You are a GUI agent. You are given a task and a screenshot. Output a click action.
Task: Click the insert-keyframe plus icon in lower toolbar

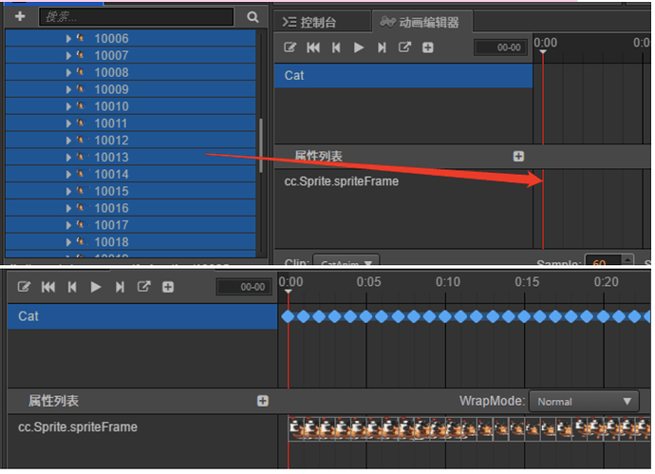pos(168,287)
